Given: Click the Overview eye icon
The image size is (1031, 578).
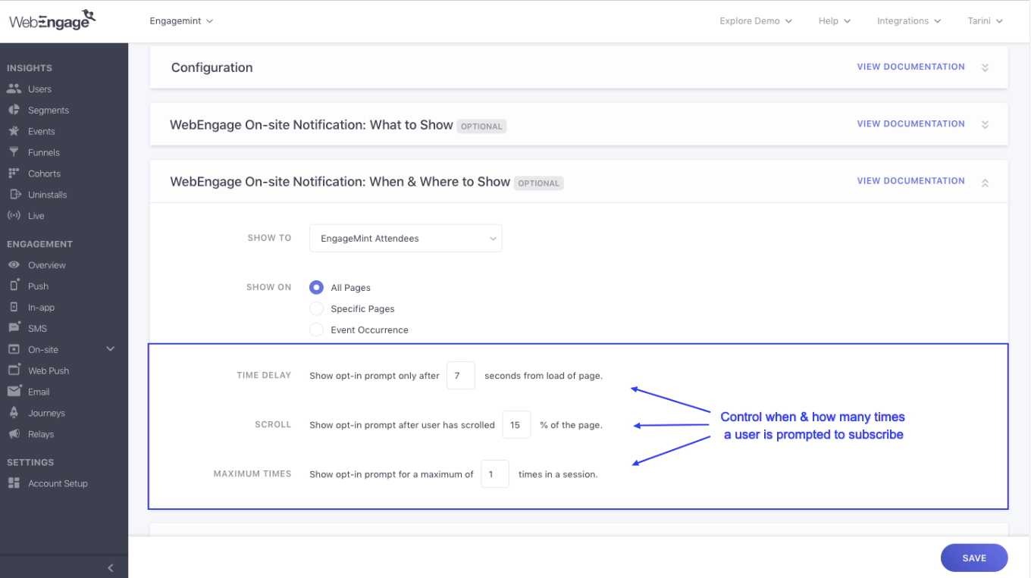Looking at the screenshot, I should tap(14, 265).
